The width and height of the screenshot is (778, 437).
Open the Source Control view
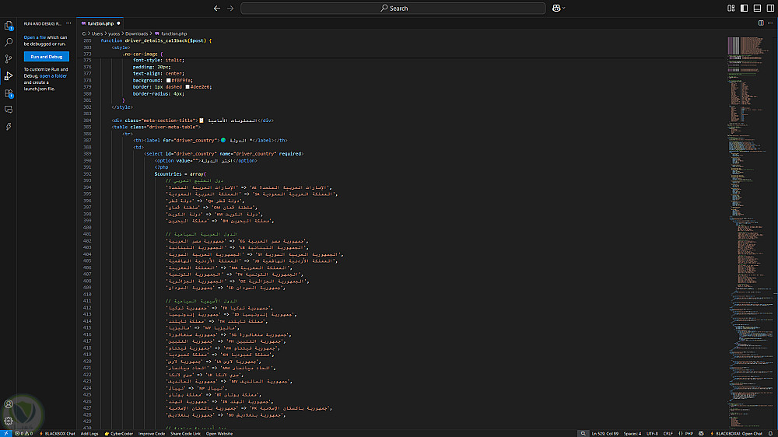[9, 59]
